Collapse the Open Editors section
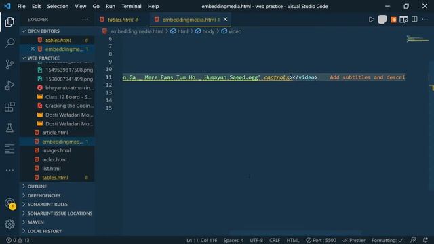The image size is (434, 244). (x=57, y=31)
